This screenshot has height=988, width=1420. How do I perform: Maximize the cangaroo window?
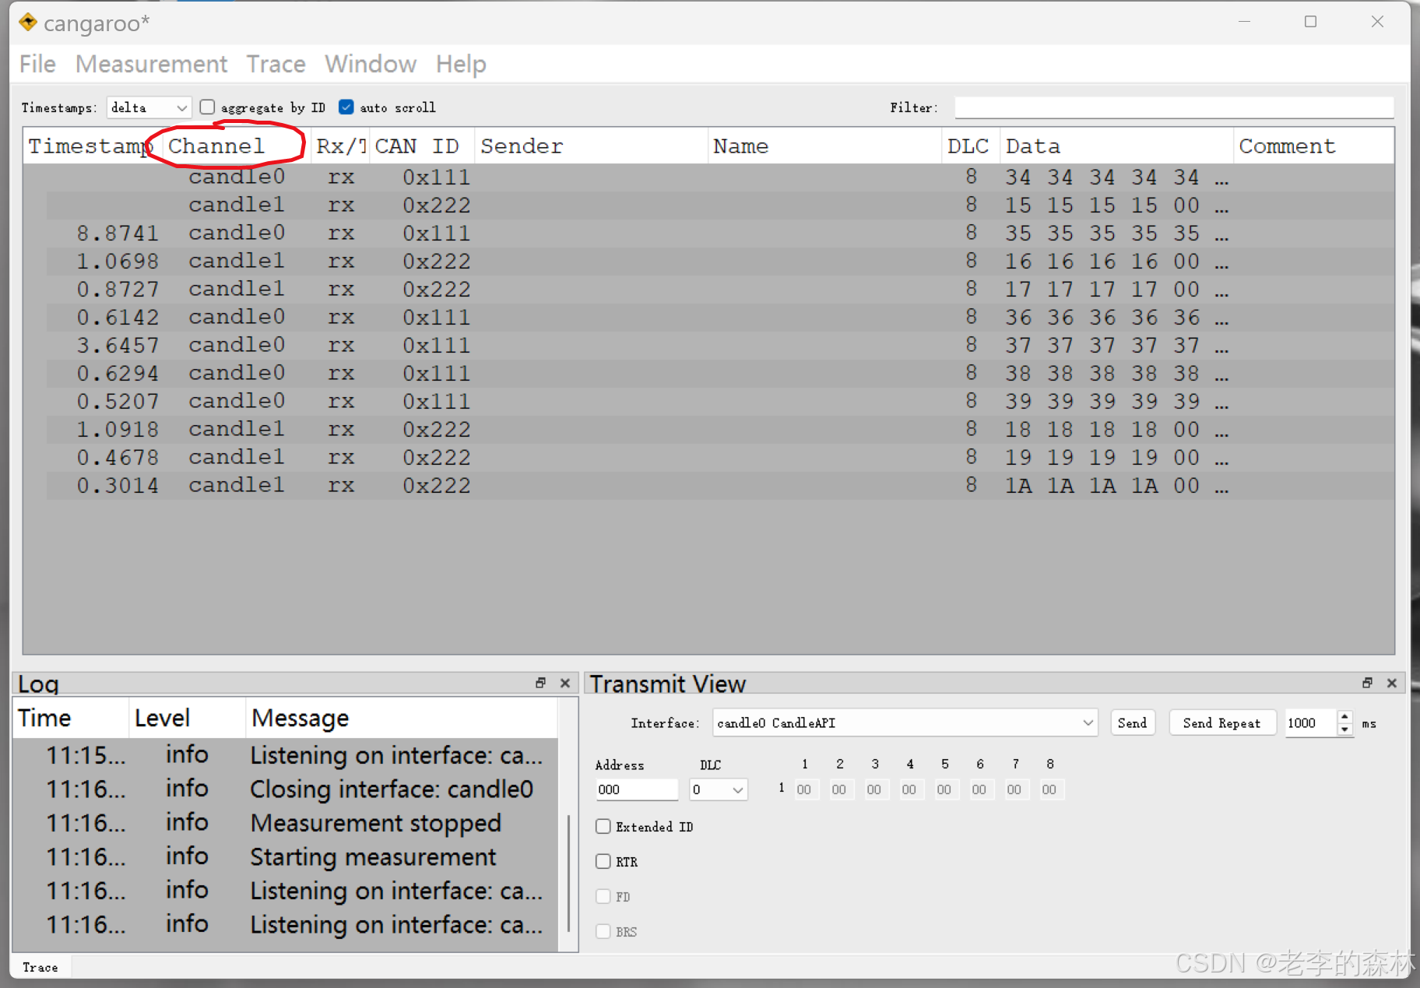pos(1310,22)
